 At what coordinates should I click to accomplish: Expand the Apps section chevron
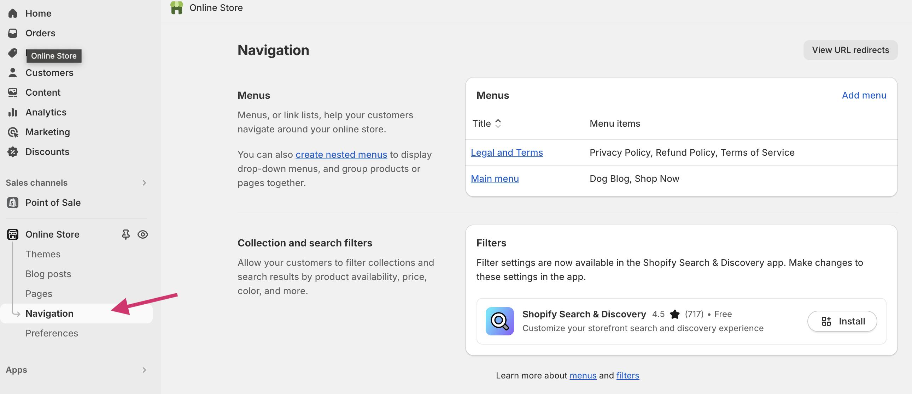[144, 370]
